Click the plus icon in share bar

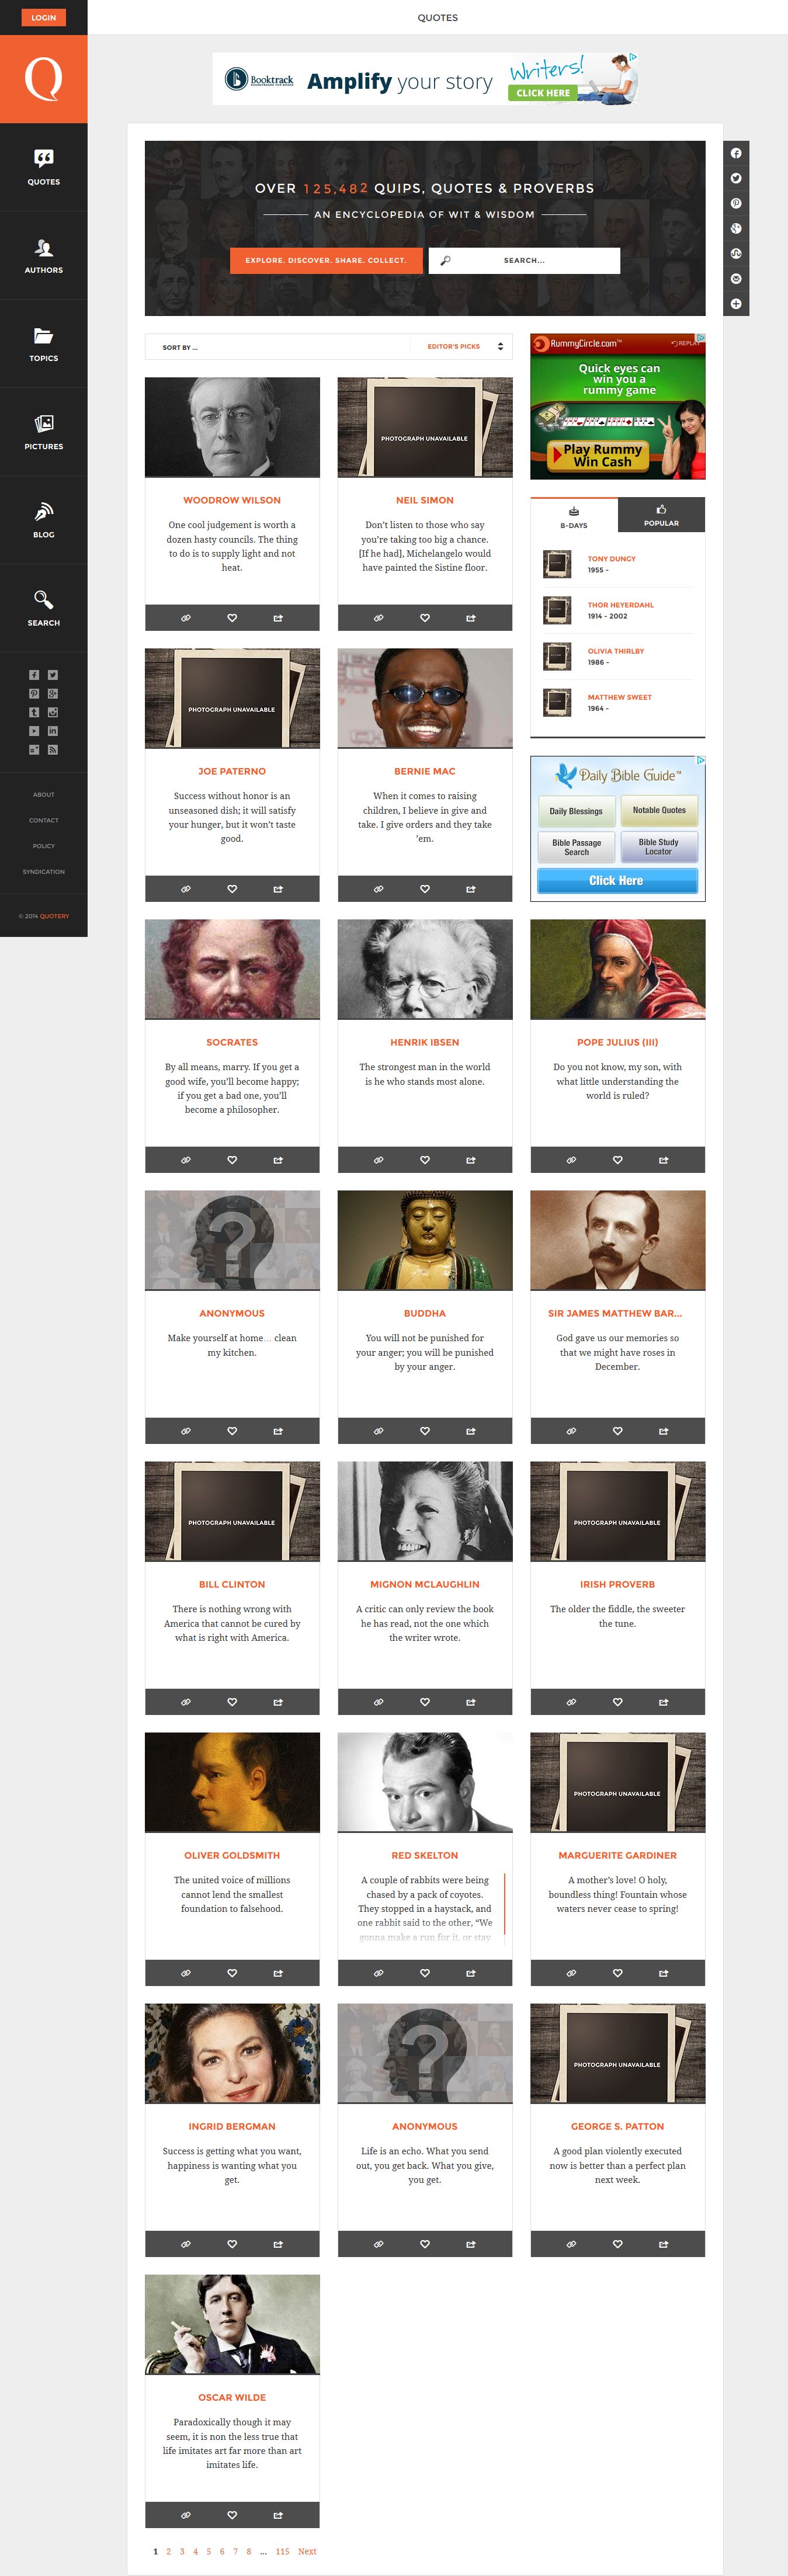coord(736,303)
